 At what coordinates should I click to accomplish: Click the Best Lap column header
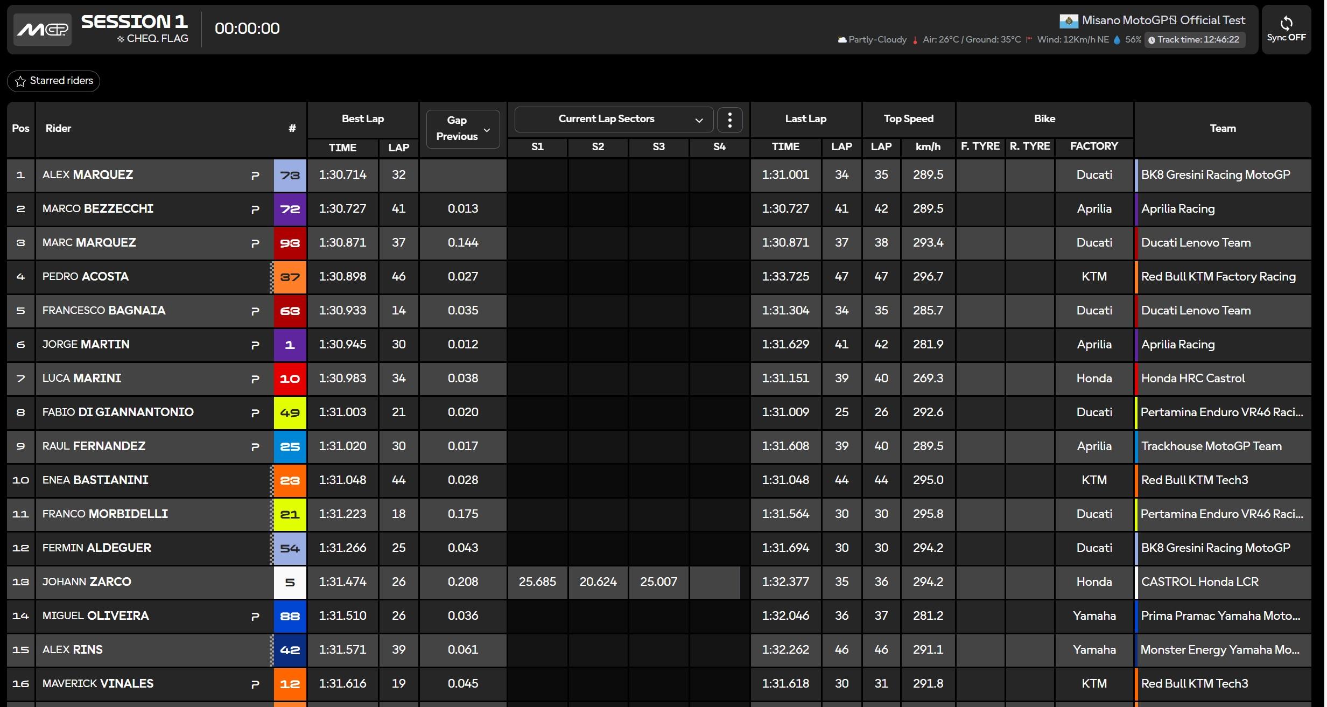click(x=363, y=119)
